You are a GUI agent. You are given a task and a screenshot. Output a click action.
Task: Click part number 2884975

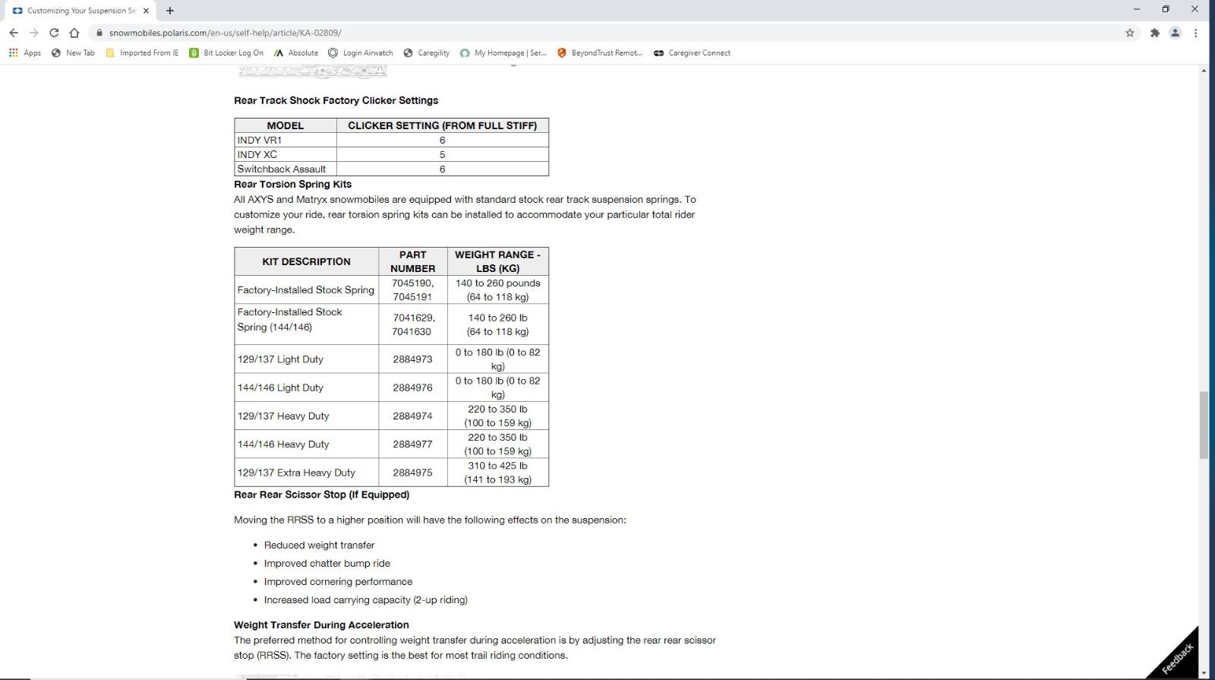coord(413,473)
